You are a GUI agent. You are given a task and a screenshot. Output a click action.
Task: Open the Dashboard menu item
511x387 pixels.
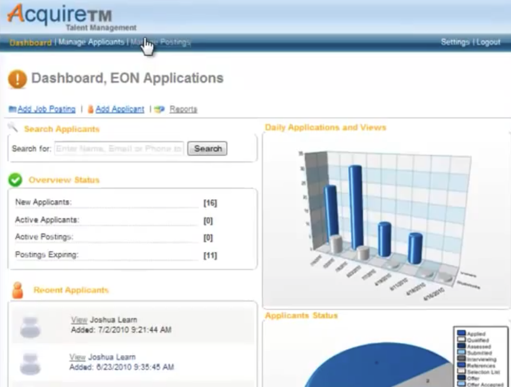point(30,42)
